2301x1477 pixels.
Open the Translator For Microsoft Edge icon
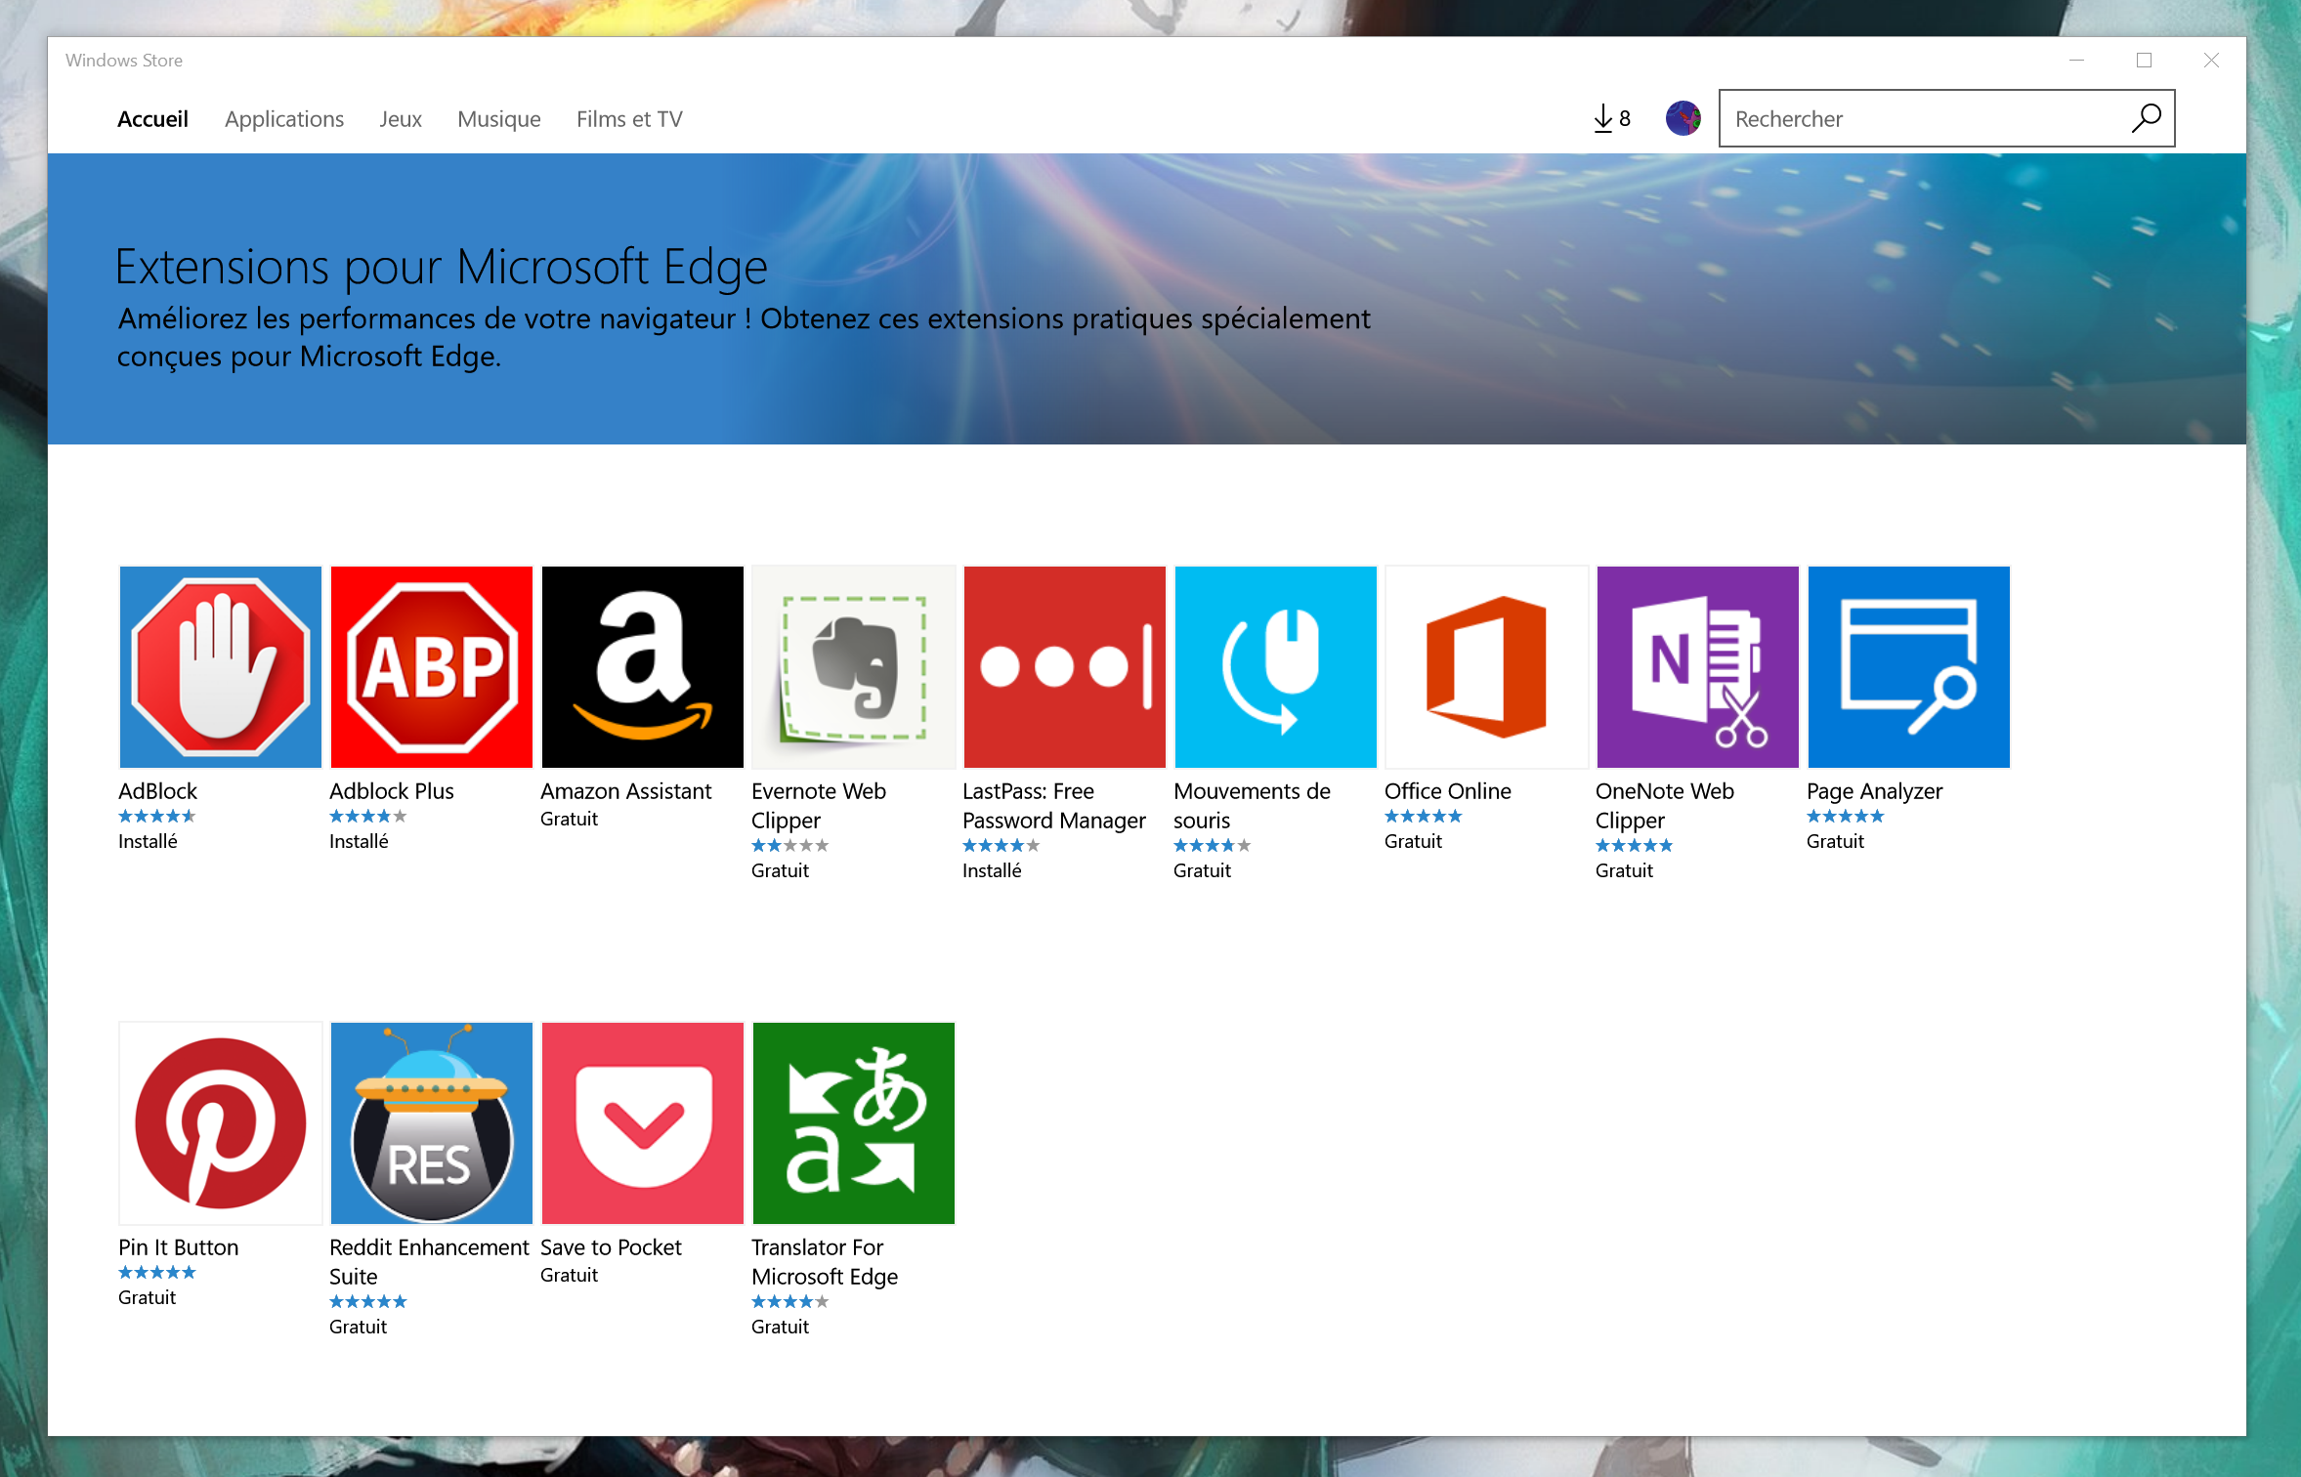point(854,1123)
